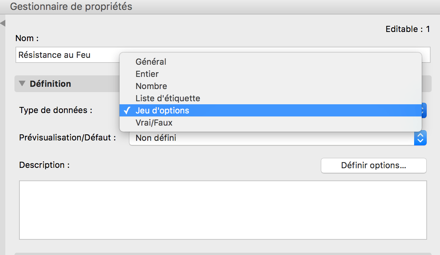Click the left-edge panel collapse arrow
Image resolution: width=440 pixels, height=255 pixels.
(3, 24)
